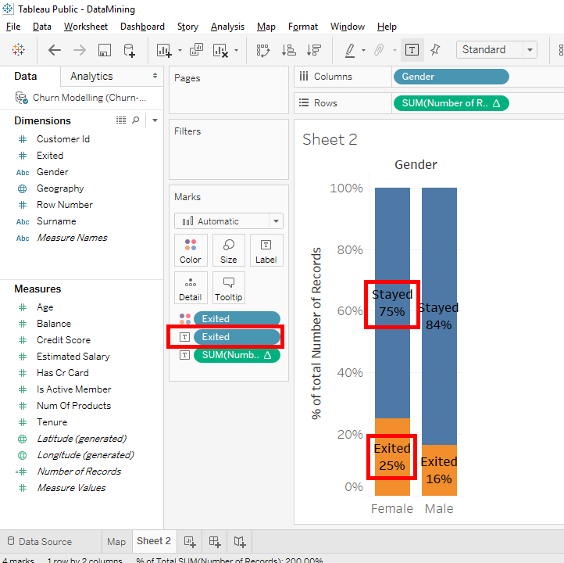
Task: Click the New Story icon at bottom
Action: [x=240, y=541]
